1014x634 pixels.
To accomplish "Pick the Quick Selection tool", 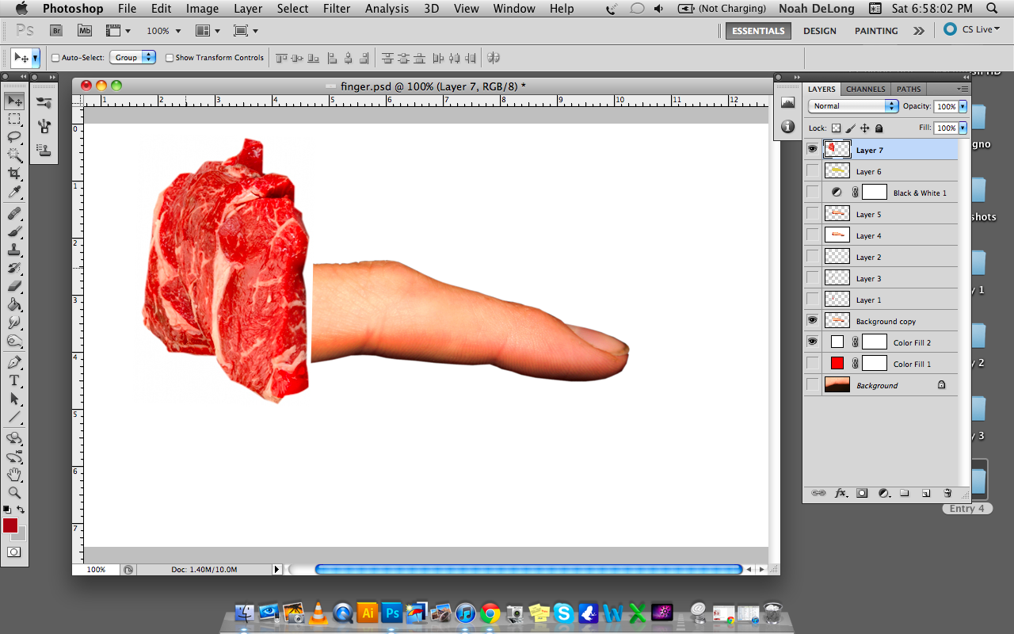I will 14,155.
